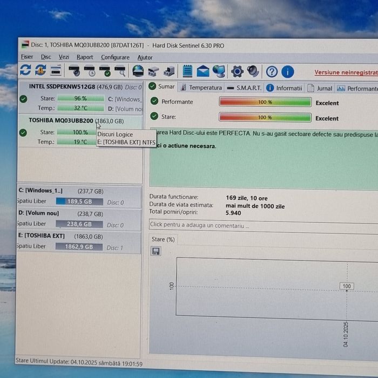Image resolution: width=378 pixels, height=378 pixels.
Task: Click the globe over disk toolbar icon
Action: pyautogui.click(x=138, y=71)
